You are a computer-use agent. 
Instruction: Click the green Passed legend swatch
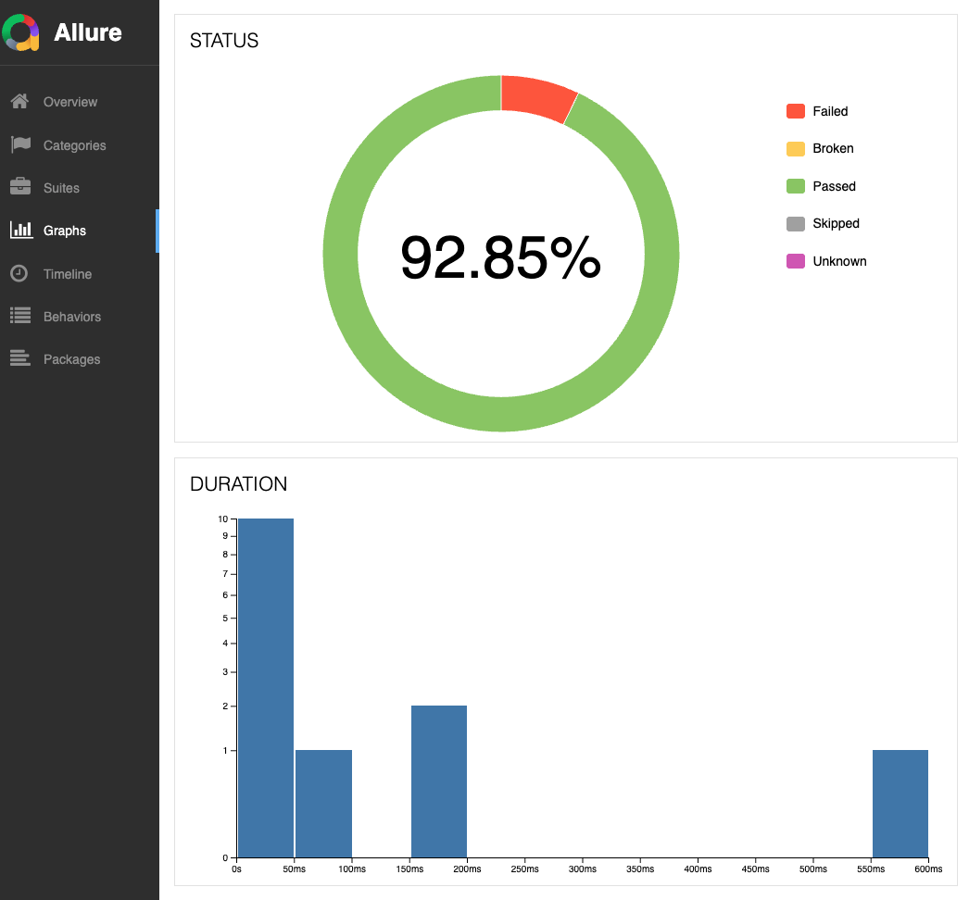coord(795,186)
